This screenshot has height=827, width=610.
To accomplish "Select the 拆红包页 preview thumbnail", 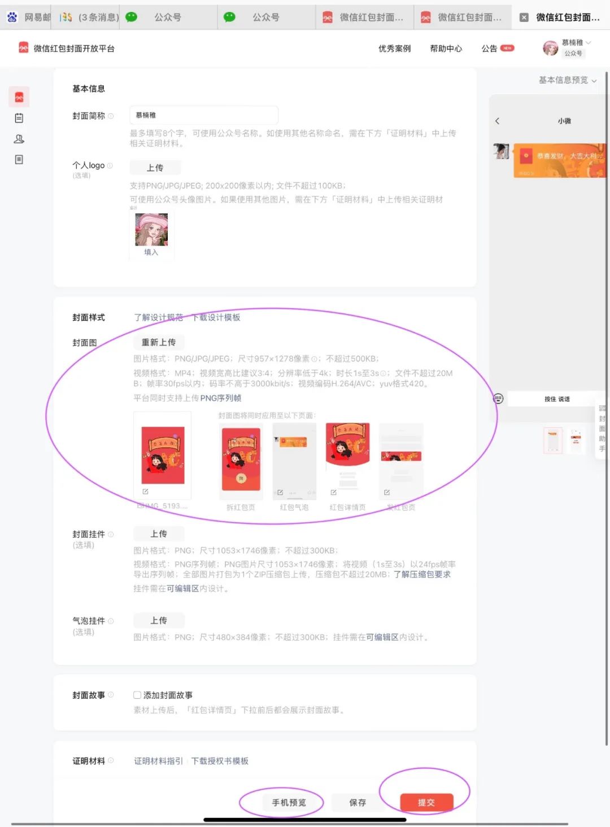I will point(241,458).
